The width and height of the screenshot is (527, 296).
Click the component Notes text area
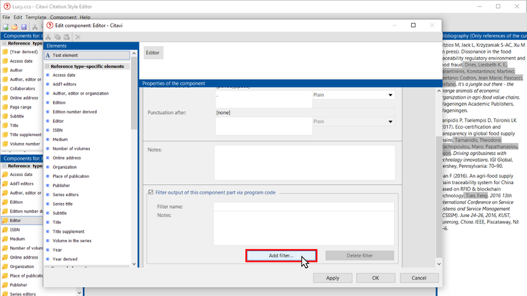click(x=305, y=163)
